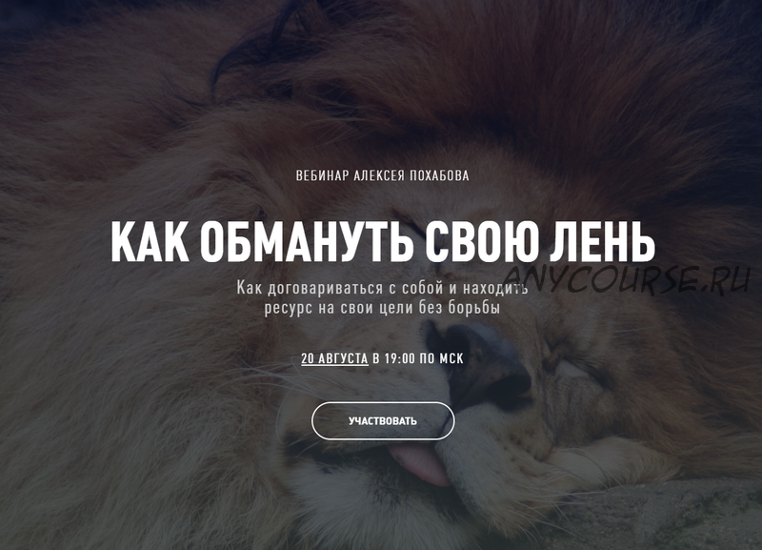
Task: Click the ПО МСК timezone text
Action: [441, 359]
